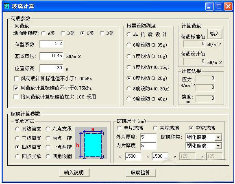Focus the 外片厚度 thickness field
This screenshot has height=184, width=235.
point(148,137)
